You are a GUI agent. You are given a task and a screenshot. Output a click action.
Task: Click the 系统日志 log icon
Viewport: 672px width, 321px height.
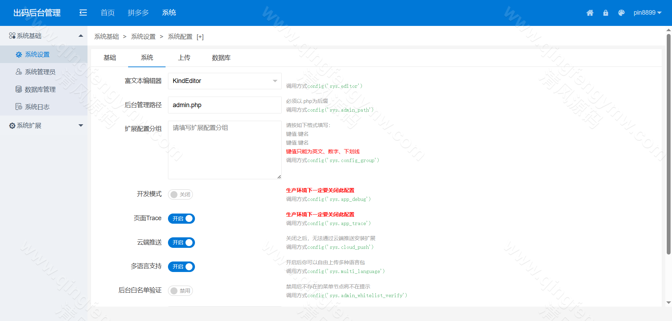[x=19, y=107]
